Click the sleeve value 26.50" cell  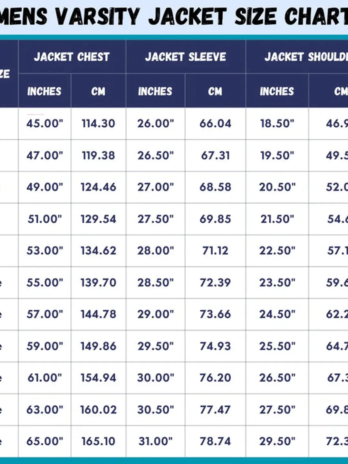tap(155, 155)
